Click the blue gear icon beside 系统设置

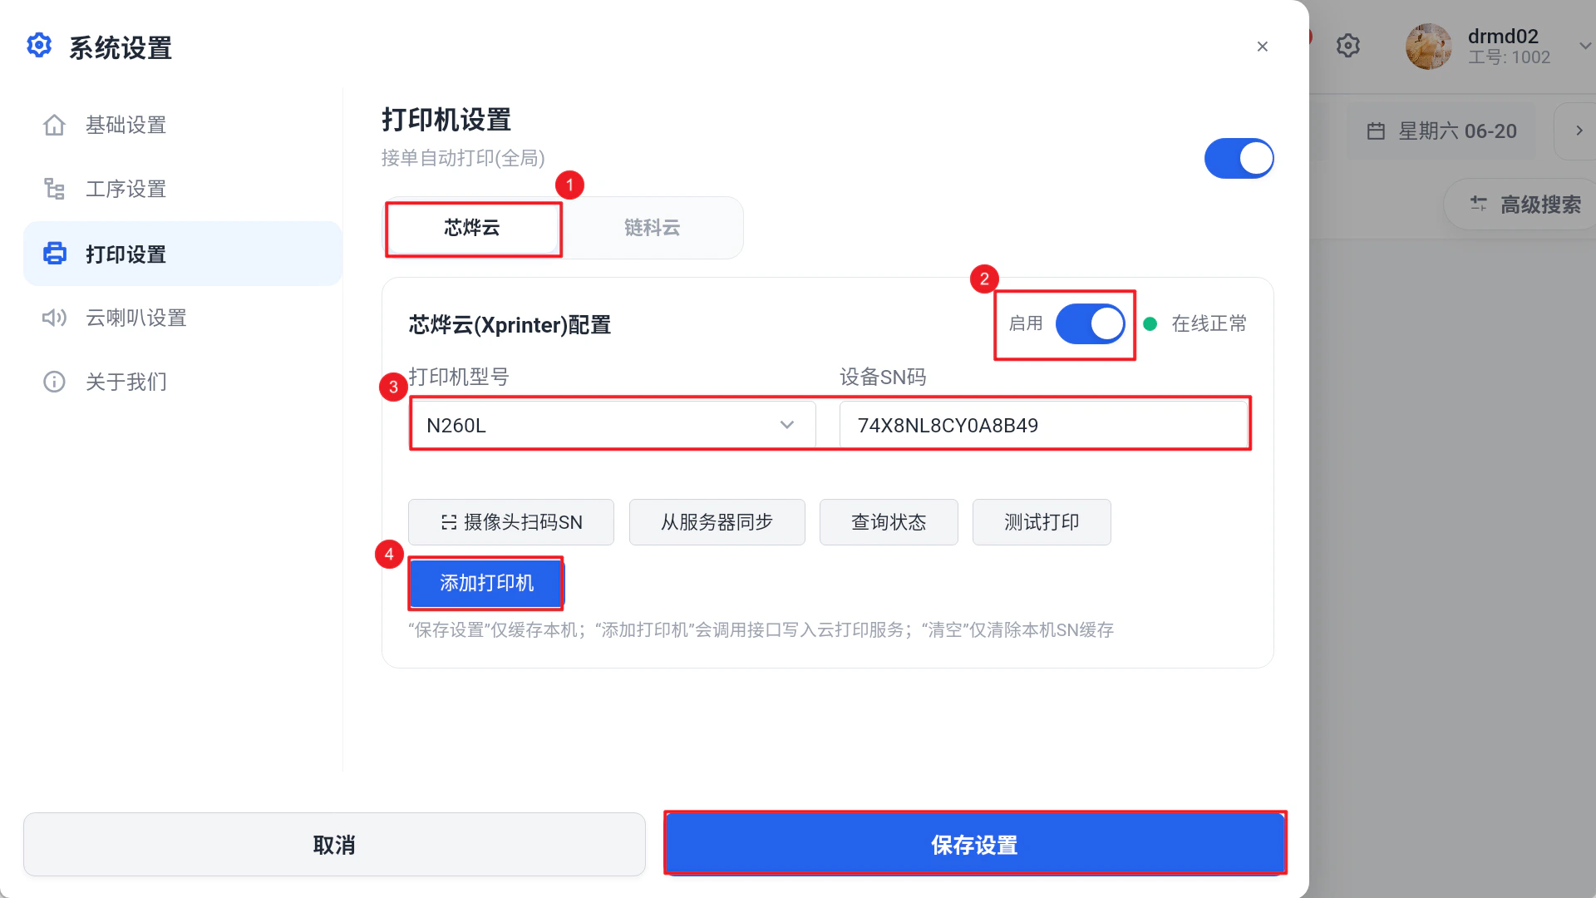(39, 46)
